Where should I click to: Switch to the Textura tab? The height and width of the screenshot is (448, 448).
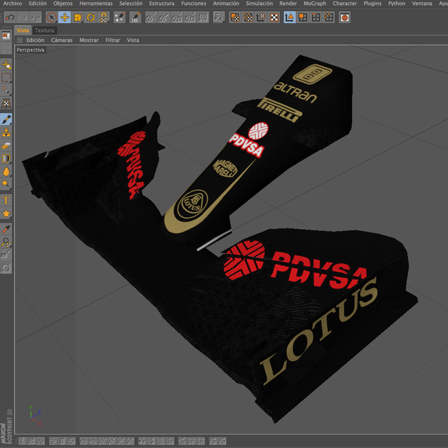(44, 30)
